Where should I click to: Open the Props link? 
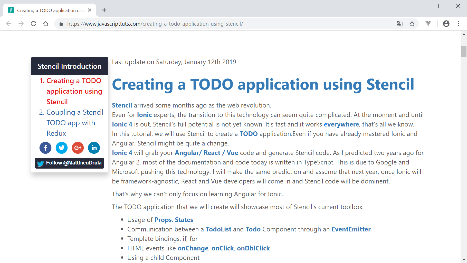163,220
